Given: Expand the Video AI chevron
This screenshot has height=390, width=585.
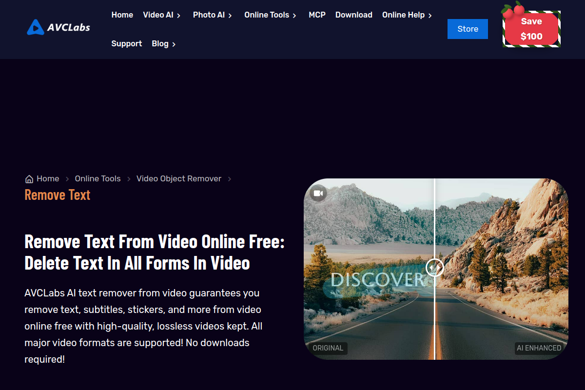Looking at the screenshot, I should 178,16.
